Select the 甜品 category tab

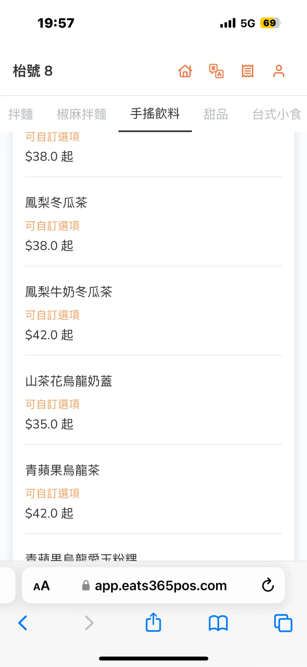(216, 114)
